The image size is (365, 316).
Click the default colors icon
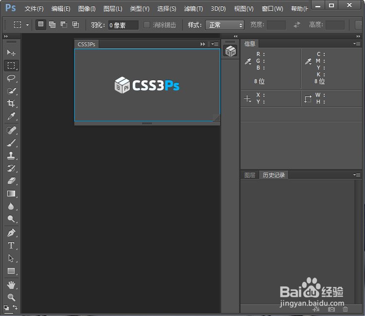(6, 308)
